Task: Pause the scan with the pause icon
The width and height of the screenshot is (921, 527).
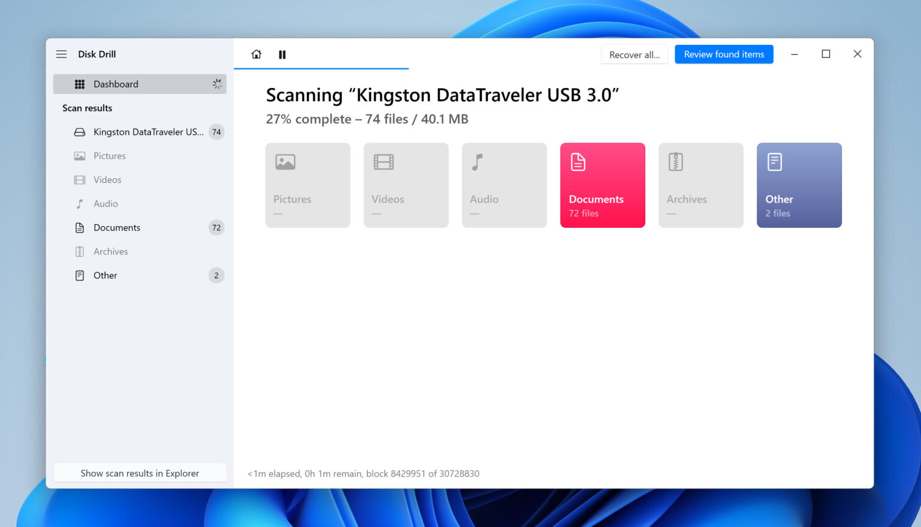Action: 282,55
